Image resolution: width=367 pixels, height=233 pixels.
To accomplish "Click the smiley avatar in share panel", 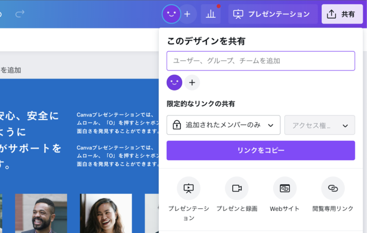I will click(x=174, y=83).
